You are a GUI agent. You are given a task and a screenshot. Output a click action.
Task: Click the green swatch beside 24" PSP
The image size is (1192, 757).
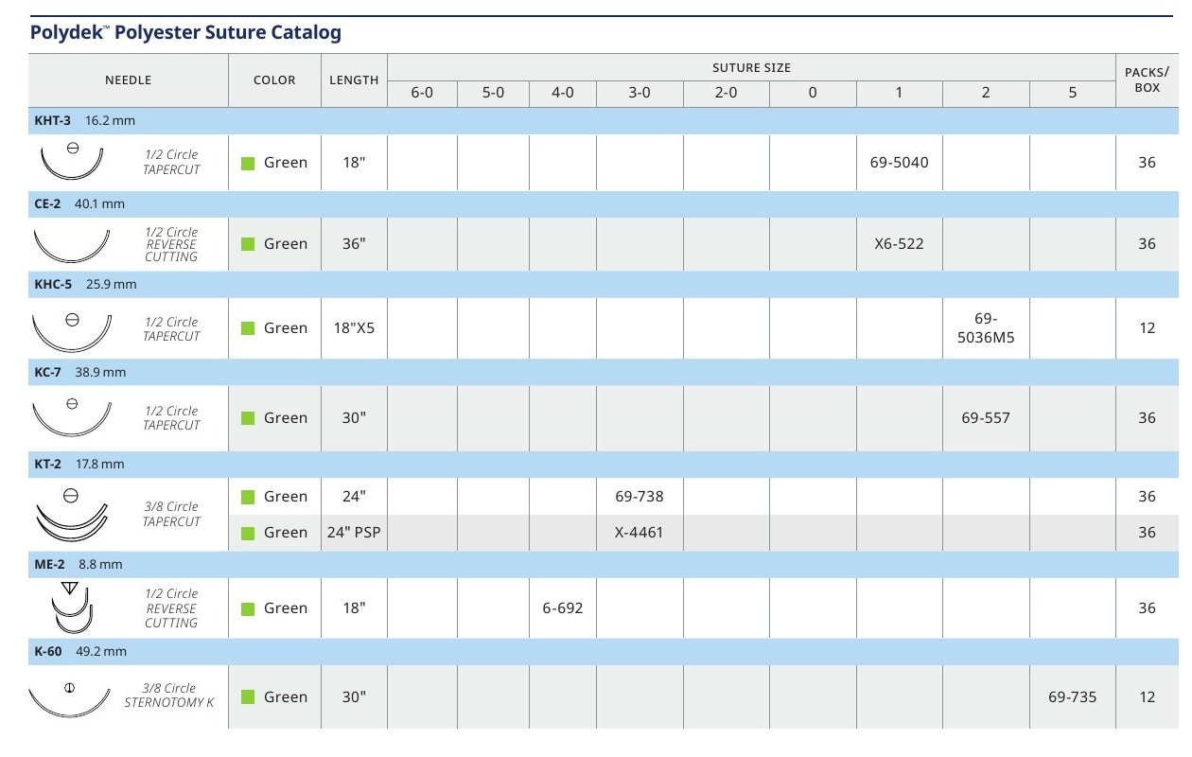pos(248,533)
